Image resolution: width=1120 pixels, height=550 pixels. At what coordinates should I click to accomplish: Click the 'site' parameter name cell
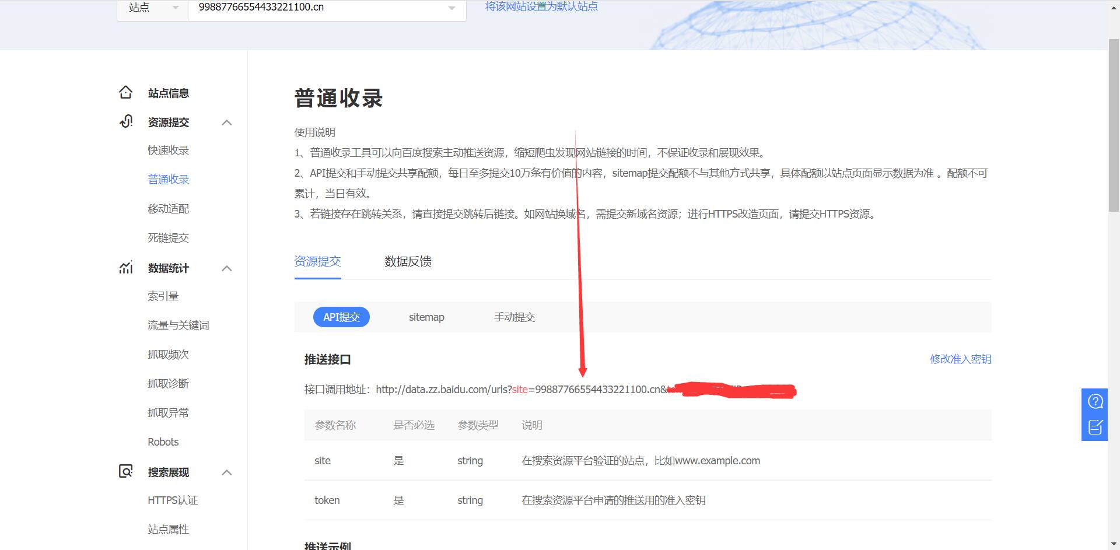(323, 460)
